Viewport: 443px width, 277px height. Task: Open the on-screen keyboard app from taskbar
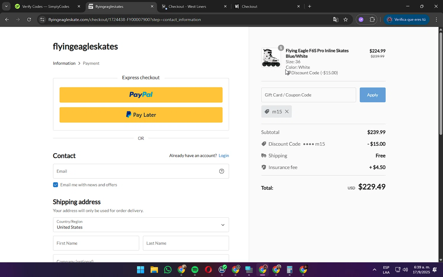[249, 270]
